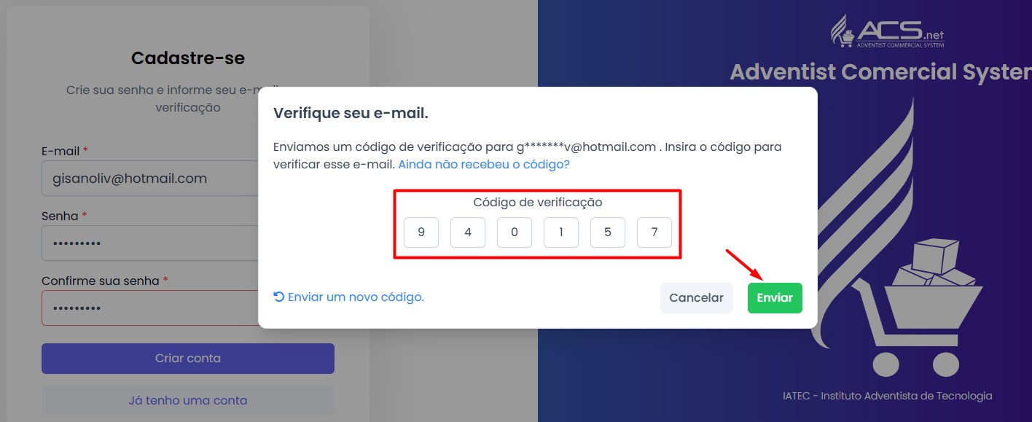Select the fifth code box containing 5
This screenshot has width=1032, height=422.
(608, 233)
